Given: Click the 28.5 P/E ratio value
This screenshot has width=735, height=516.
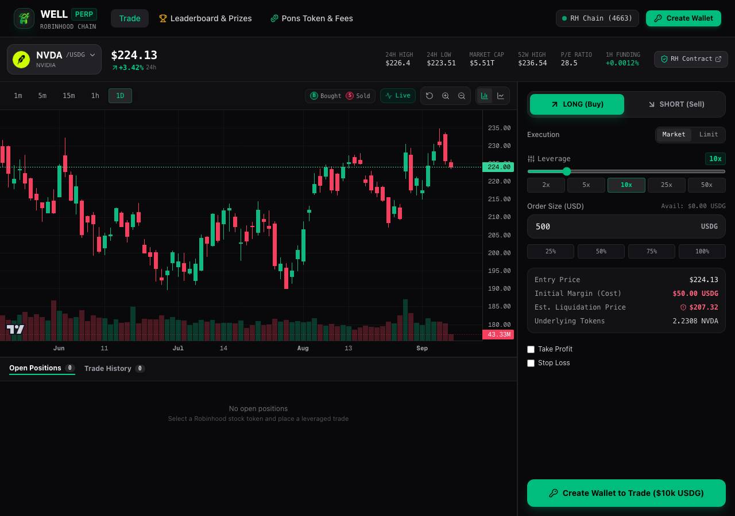Looking at the screenshot, I should (569, 63).
